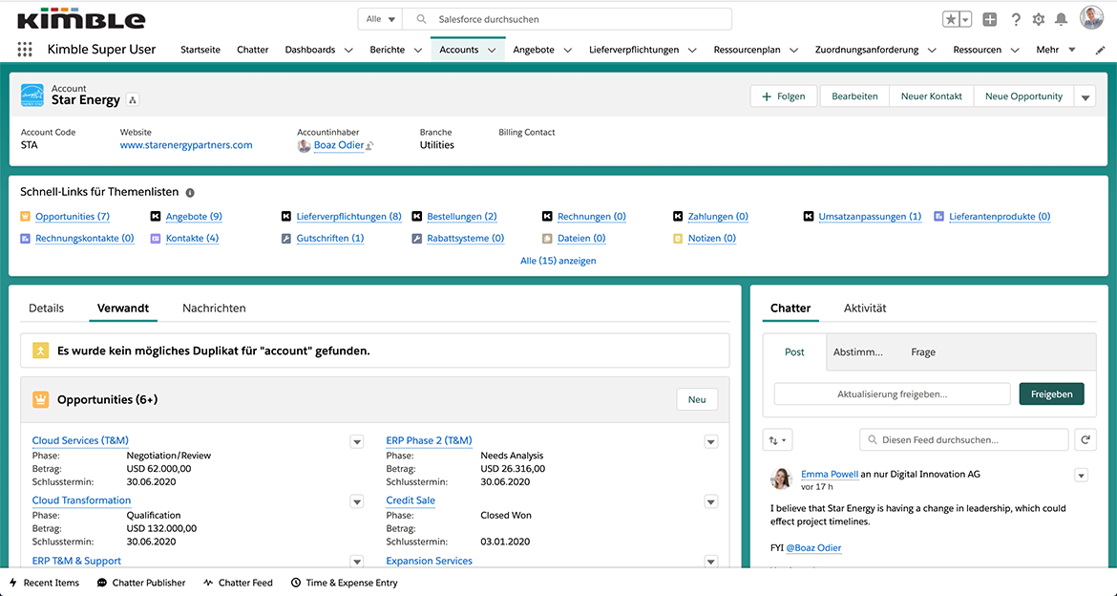Click the icon next to Dateien (0)
Image resolution: width=1117 pixels, height=596 pixels.
(x=547, y=238)
